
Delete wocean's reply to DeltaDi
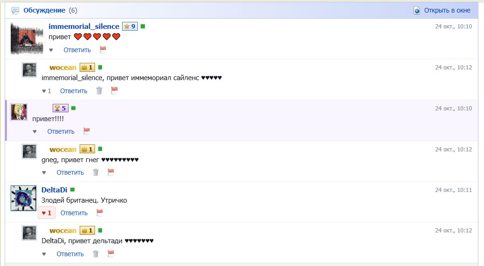[95, 254]
